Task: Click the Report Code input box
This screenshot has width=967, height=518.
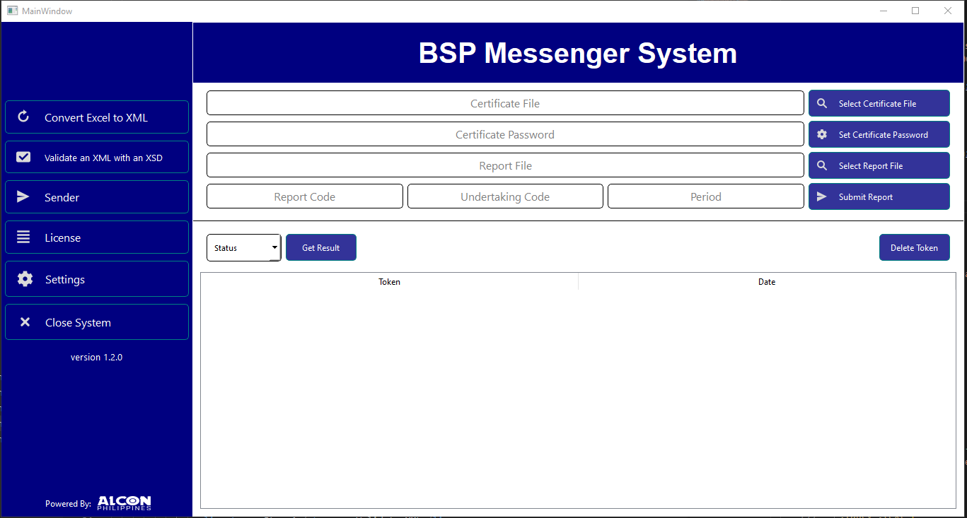Action: [304, 196]
